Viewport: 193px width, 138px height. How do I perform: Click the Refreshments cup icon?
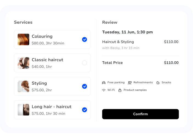tap(130, 83)
